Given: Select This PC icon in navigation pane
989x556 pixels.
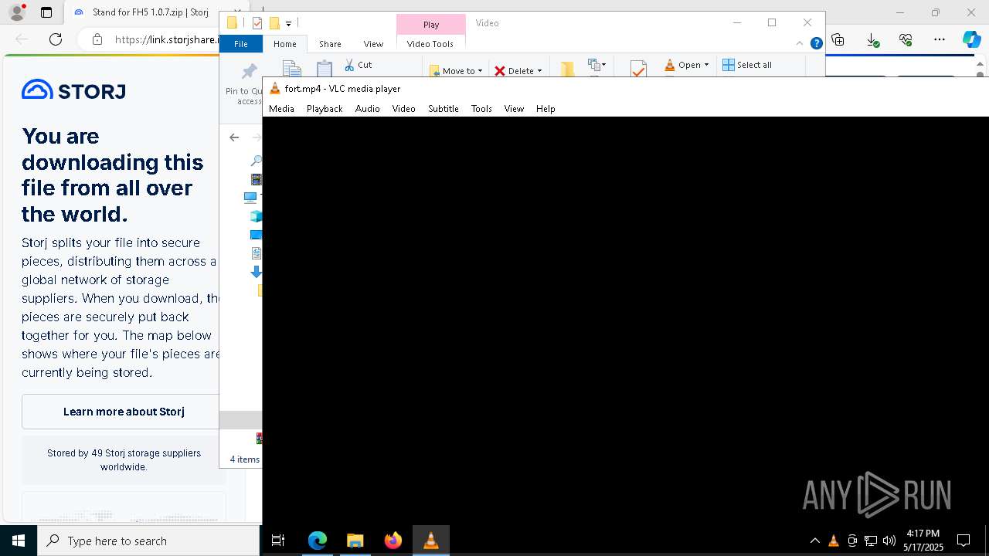Looking at the screenshot, I should pyautogui.click(x=250, y=198).
